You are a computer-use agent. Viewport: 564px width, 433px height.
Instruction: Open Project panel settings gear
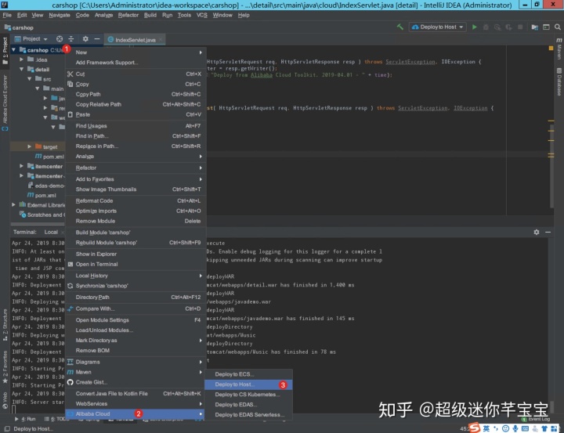pos(85,39)
